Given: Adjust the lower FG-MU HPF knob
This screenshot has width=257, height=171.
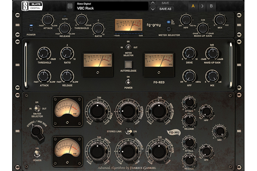Looking at the screenshot, I should point(206,151).
